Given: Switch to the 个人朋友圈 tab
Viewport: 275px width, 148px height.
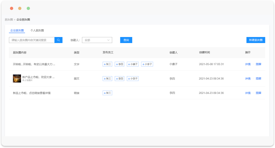Looking at the screenshot, I should [37, 31].
